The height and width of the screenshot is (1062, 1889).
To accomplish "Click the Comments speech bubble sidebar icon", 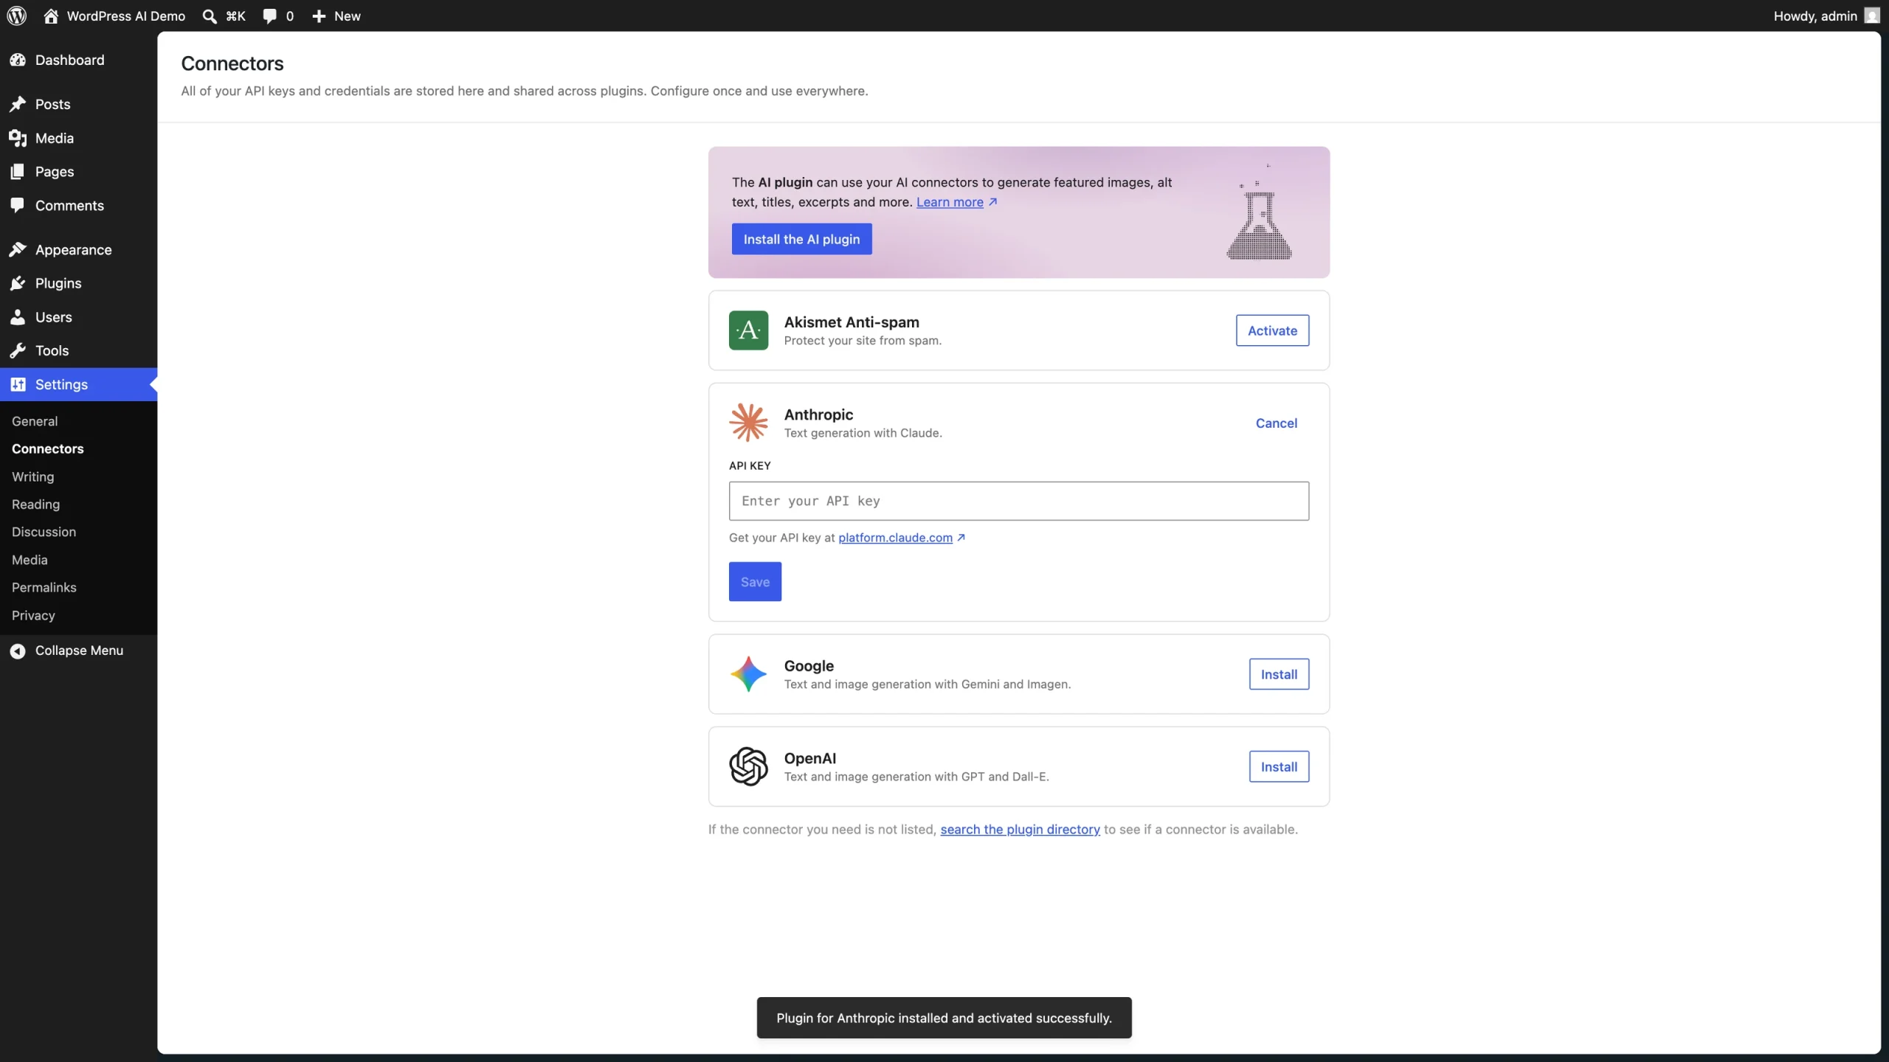I will pos(18,205).
